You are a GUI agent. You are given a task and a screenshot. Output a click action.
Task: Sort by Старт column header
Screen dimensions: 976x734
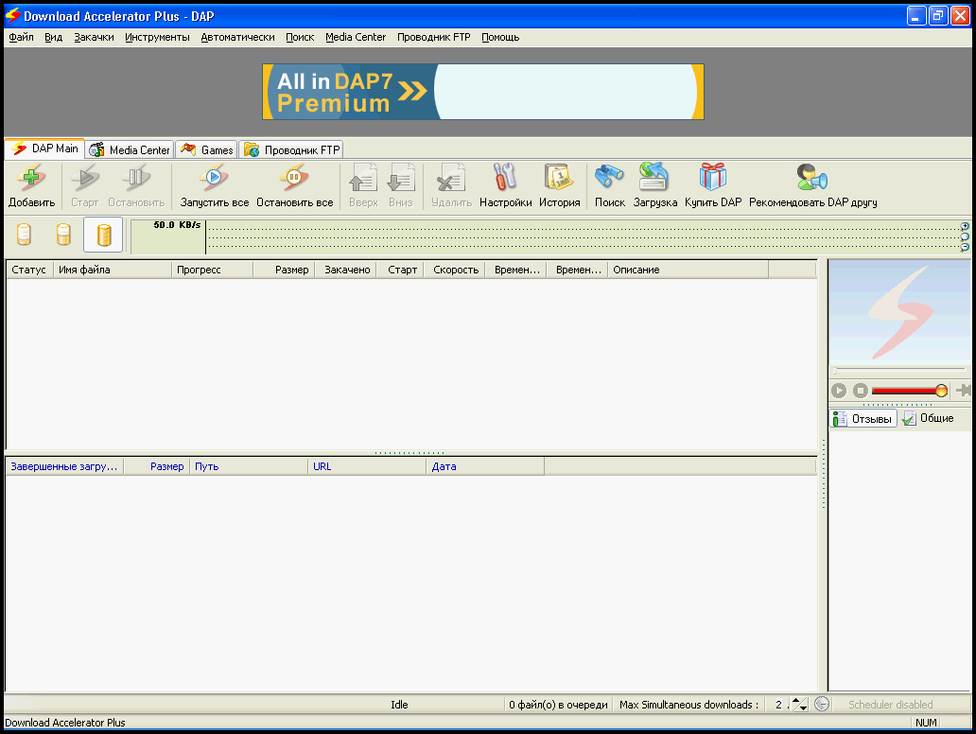pos(400,270)
